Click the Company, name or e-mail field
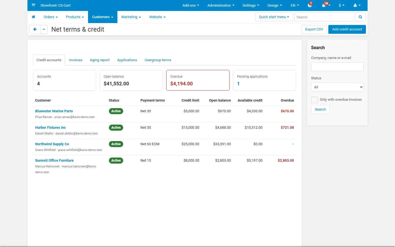Viewport: 395px width, 247px height. click(x=337, y=67)
